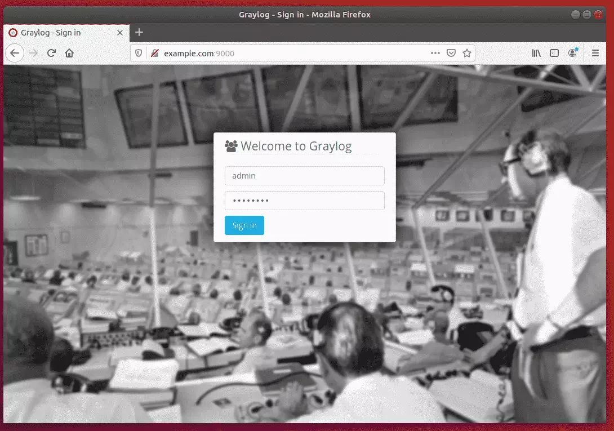Save page to Pocket

(x=451, y=54)
